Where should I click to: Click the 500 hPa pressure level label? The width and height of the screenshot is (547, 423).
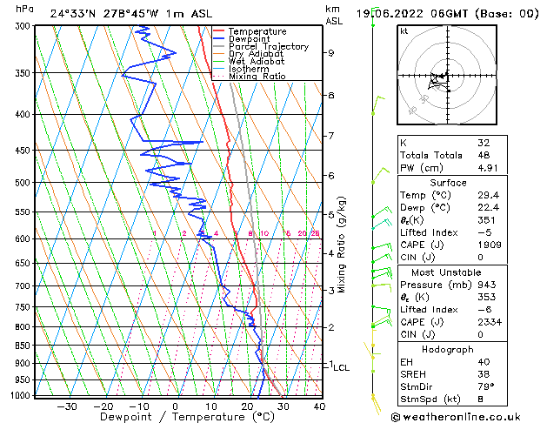click(x=24, y=183)
